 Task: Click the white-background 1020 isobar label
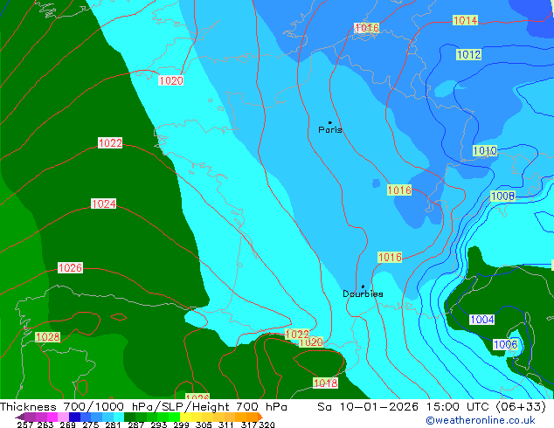tap(171, 80)
